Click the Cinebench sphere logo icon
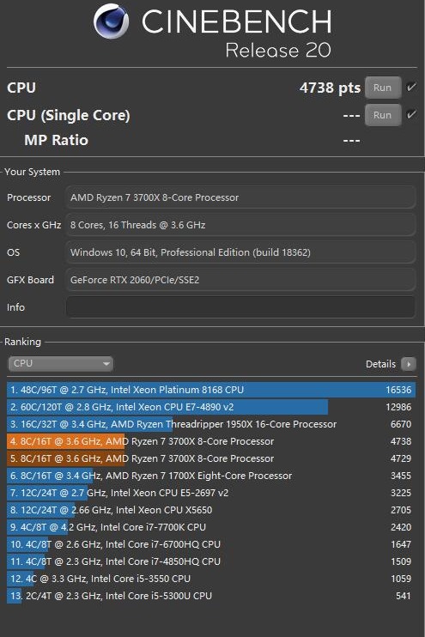This screenshot has width=425, height=637. [x=111, y=21]
